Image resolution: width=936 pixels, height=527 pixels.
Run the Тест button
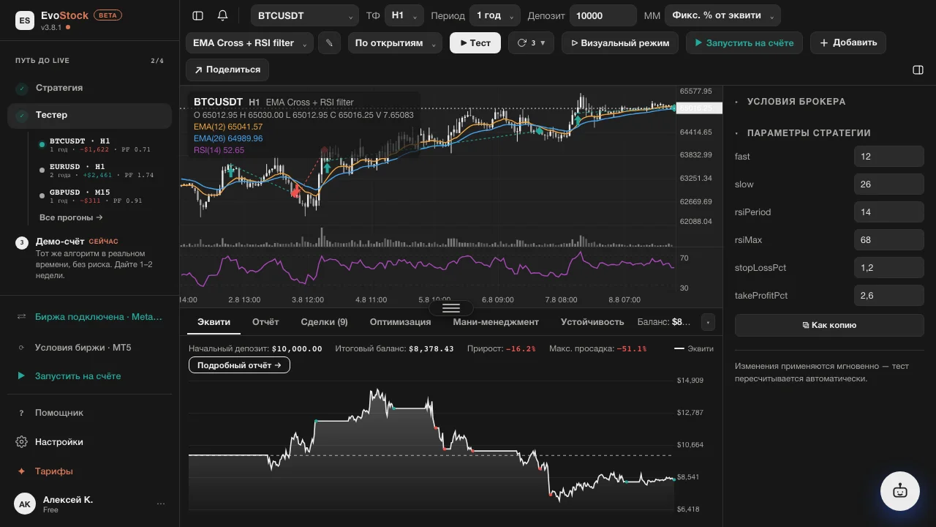pos(475,43)
